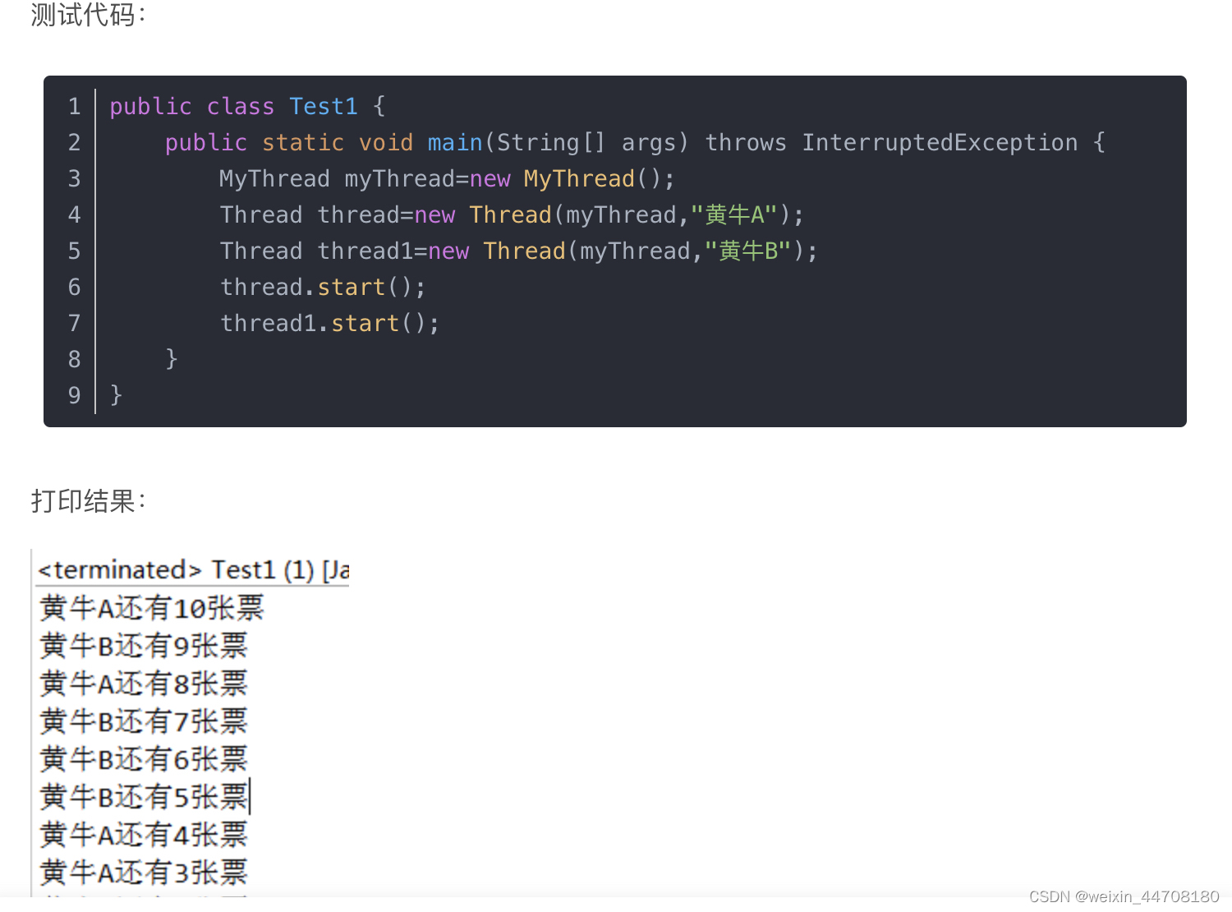
Task: Click the main method name on line 2
Action: 454,141
